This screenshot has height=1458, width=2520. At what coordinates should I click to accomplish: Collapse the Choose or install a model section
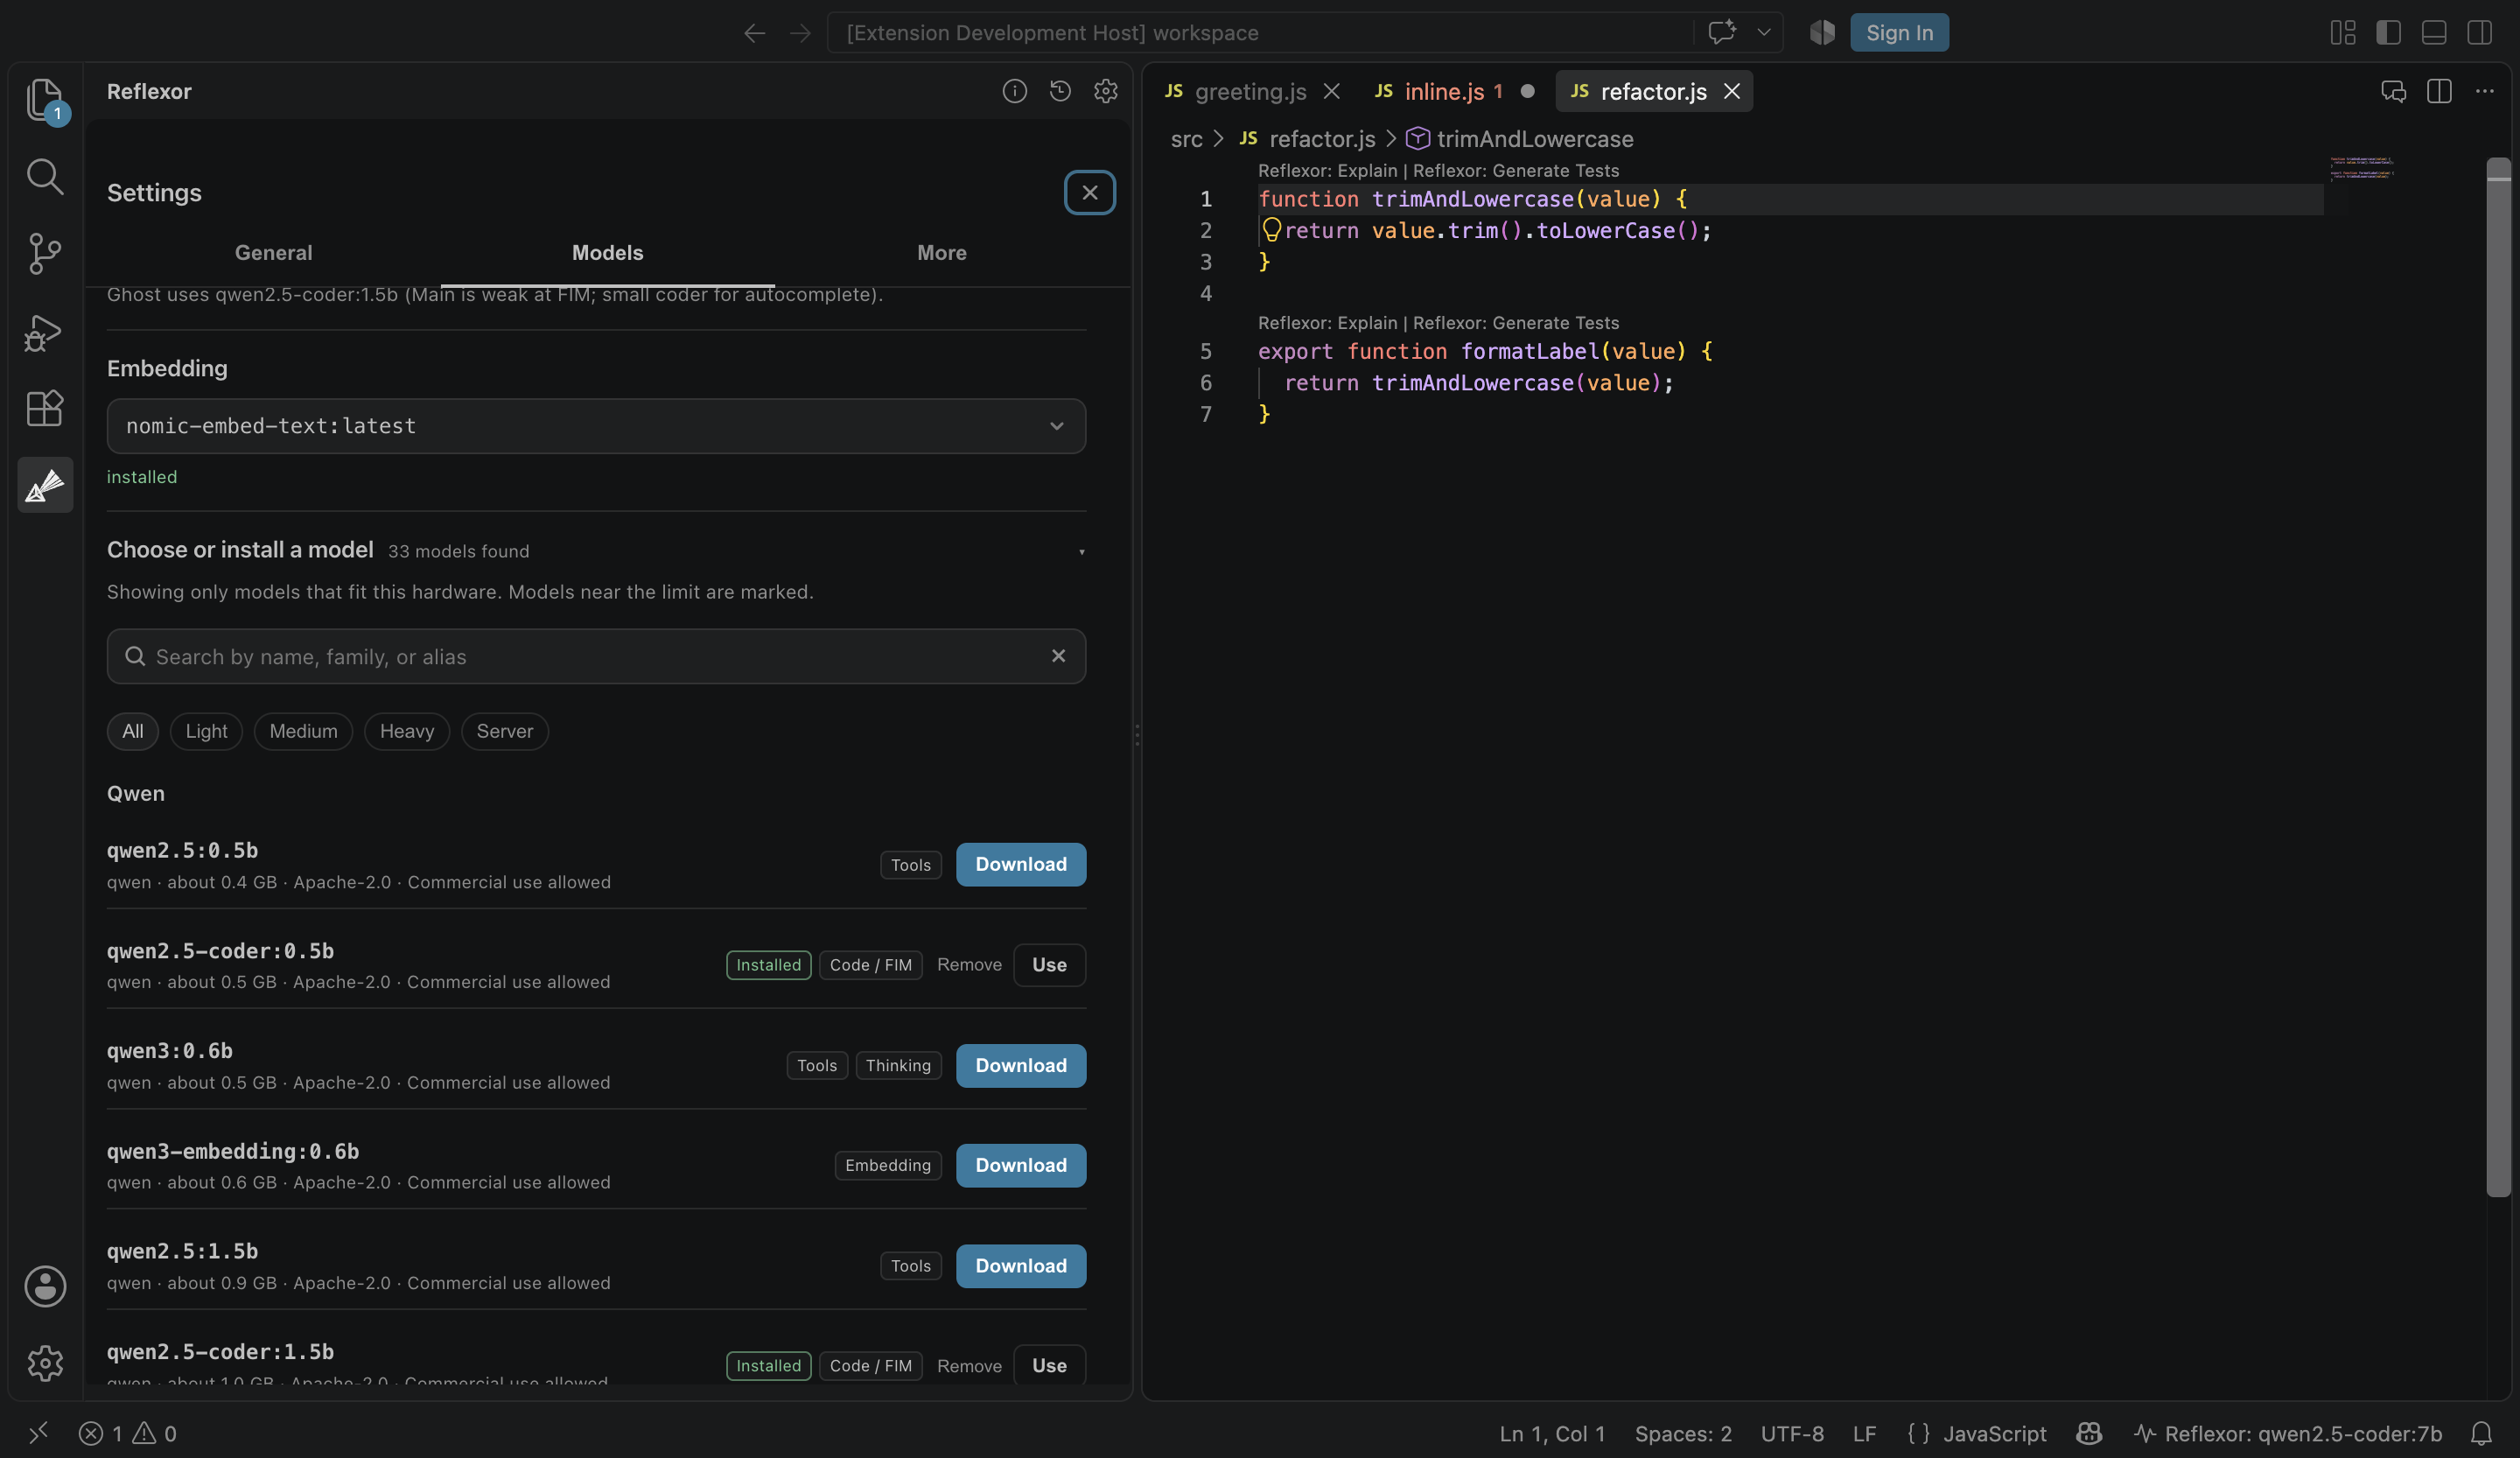pos(1081,552)
